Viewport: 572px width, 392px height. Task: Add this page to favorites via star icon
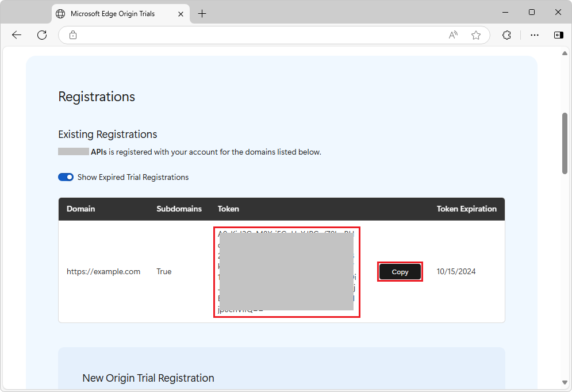coord(476,35)
